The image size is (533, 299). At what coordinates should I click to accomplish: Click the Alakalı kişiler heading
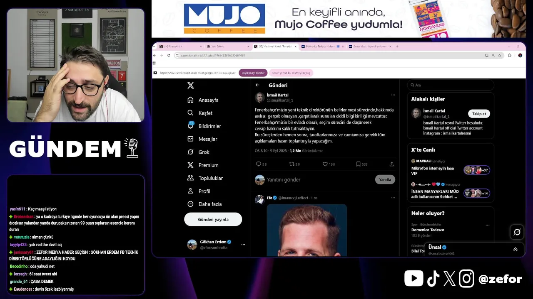coord(428,99)
